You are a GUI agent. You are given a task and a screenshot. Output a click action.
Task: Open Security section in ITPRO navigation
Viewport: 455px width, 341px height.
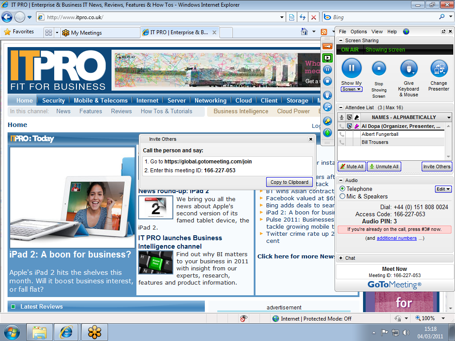pyautogui.click(x=53, y=101)
